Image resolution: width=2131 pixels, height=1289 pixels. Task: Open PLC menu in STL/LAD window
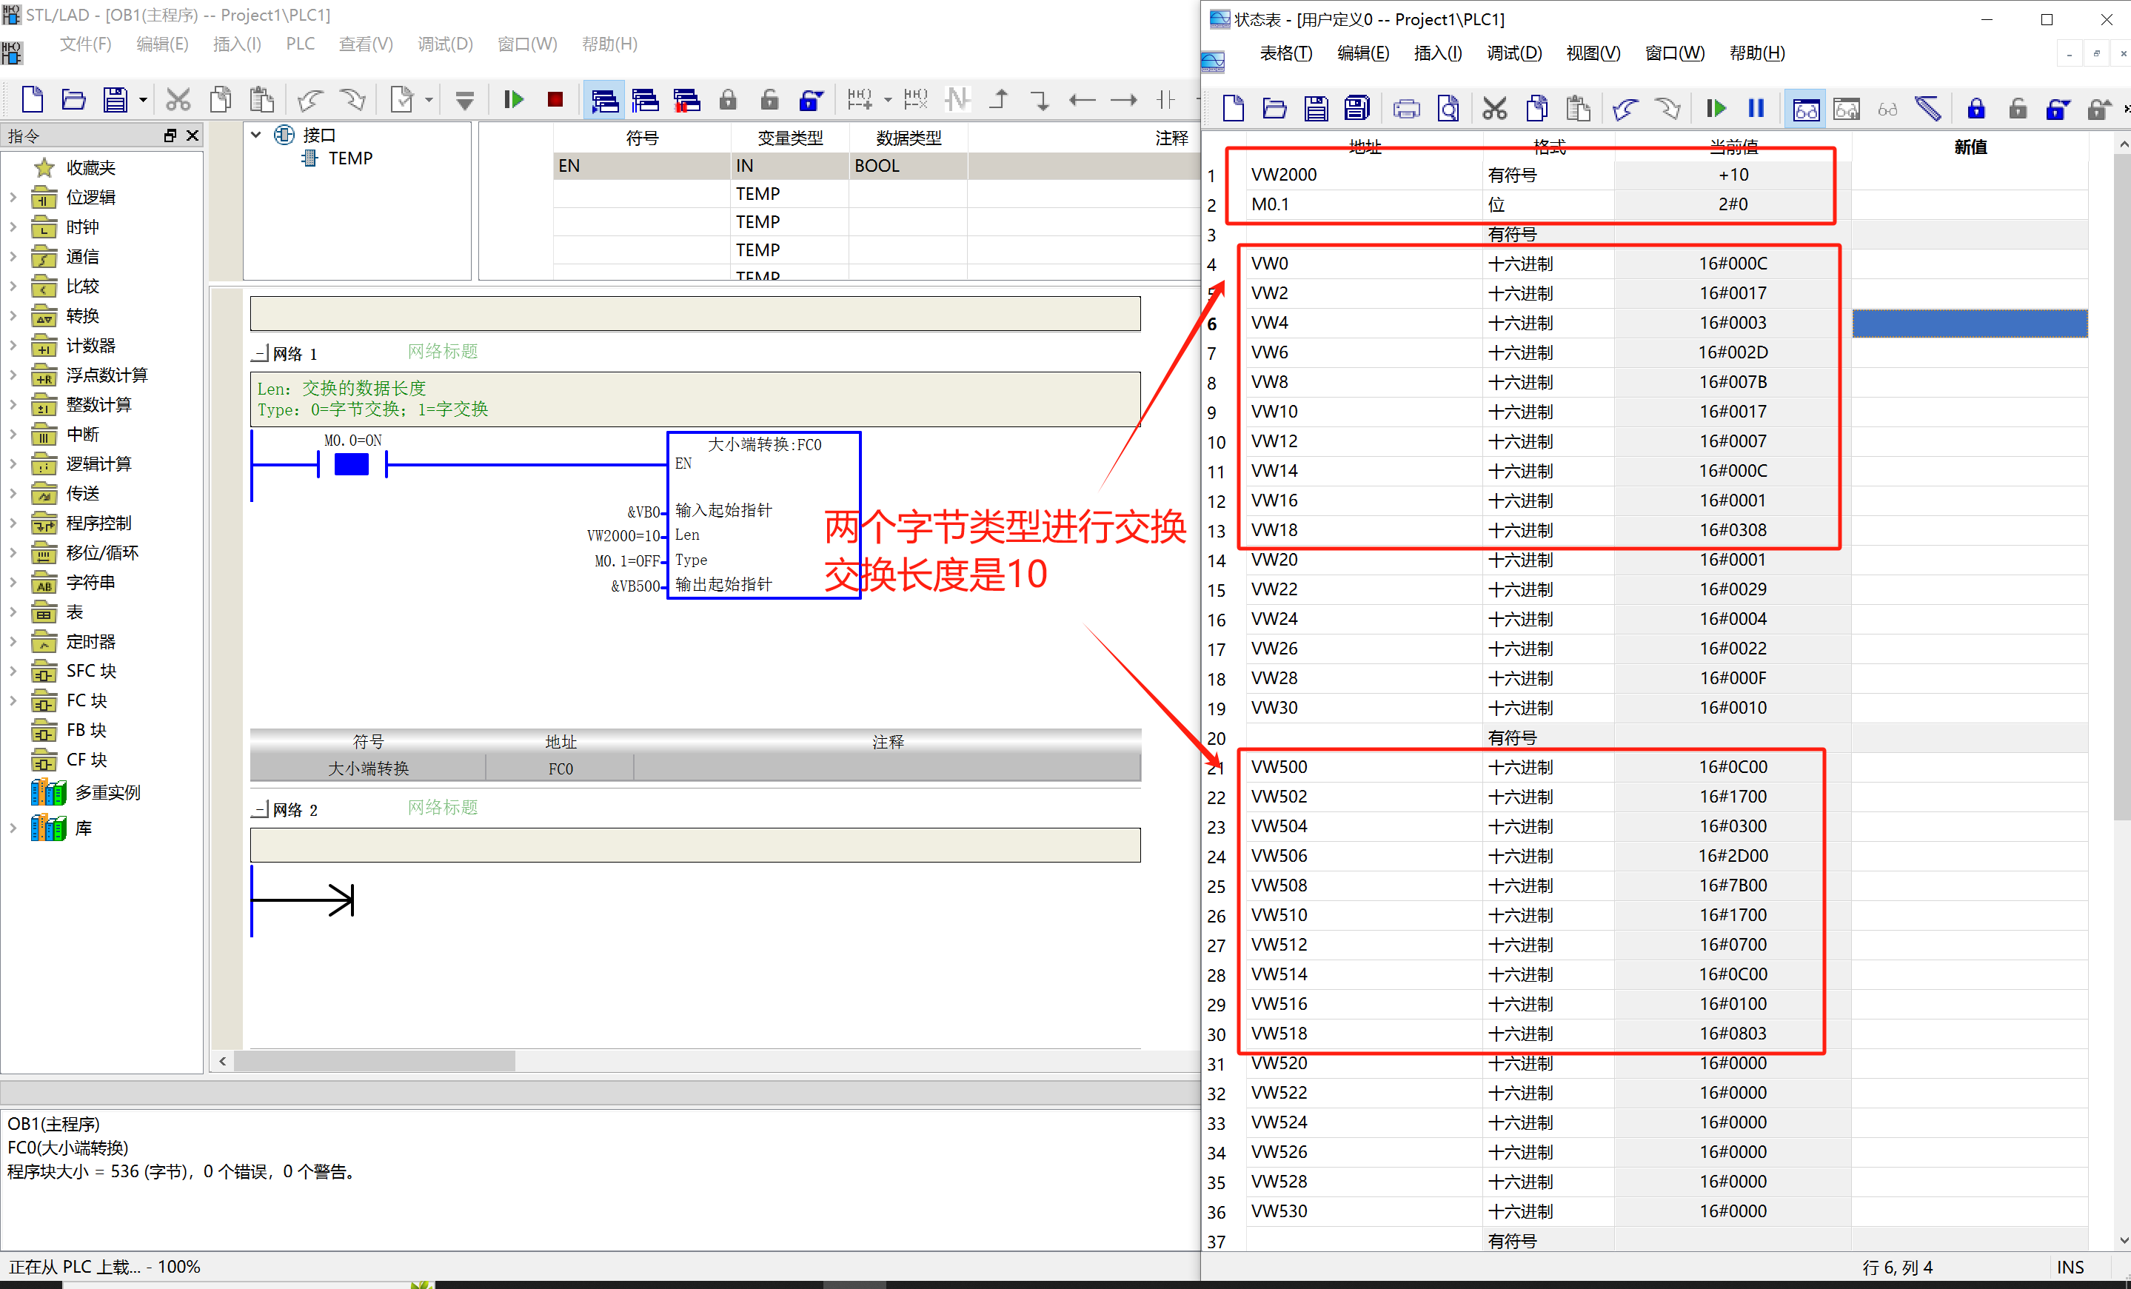[300, 43]
